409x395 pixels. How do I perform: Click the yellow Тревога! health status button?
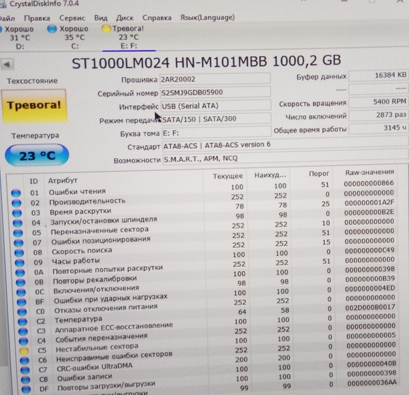pos(33,105)
